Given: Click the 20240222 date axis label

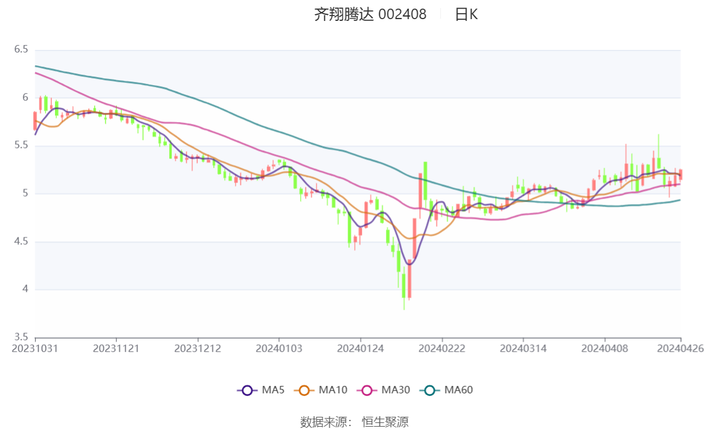Looking at the screenshot, I should (x=442, y=348).
